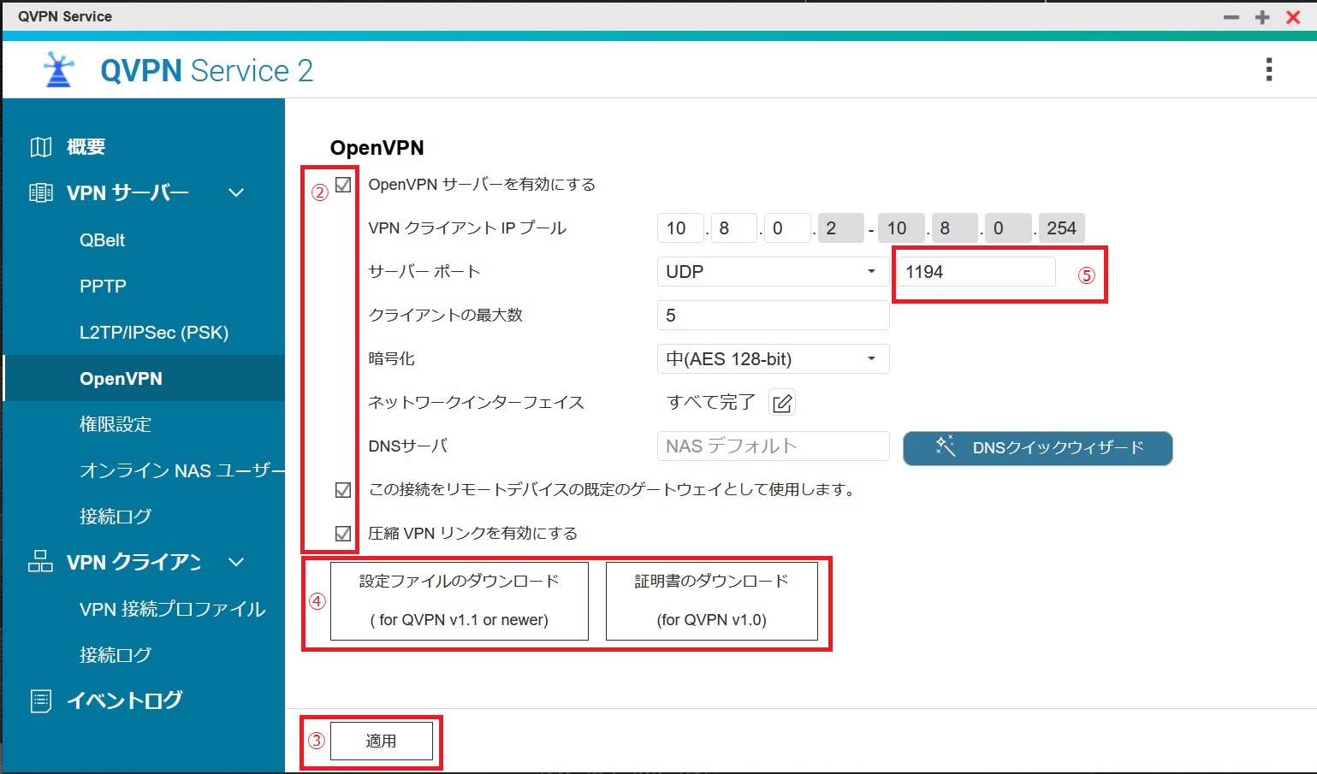Click the 概要 overview book icon
Image resolution: width=1317 pixels, height=774 pixels.
click(x=40, y=147)
